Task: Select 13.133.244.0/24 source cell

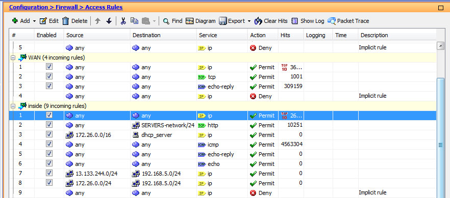Action: (x=97, y=174)
